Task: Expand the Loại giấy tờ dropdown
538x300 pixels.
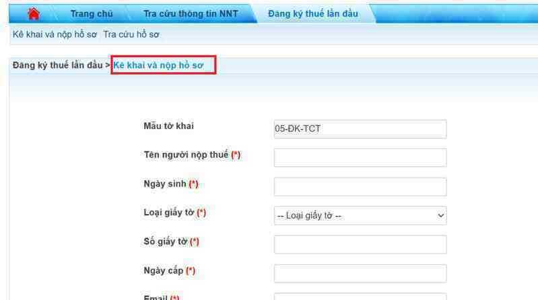Action: 360,216
